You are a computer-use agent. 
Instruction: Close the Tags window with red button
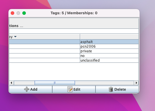[12, 13]
